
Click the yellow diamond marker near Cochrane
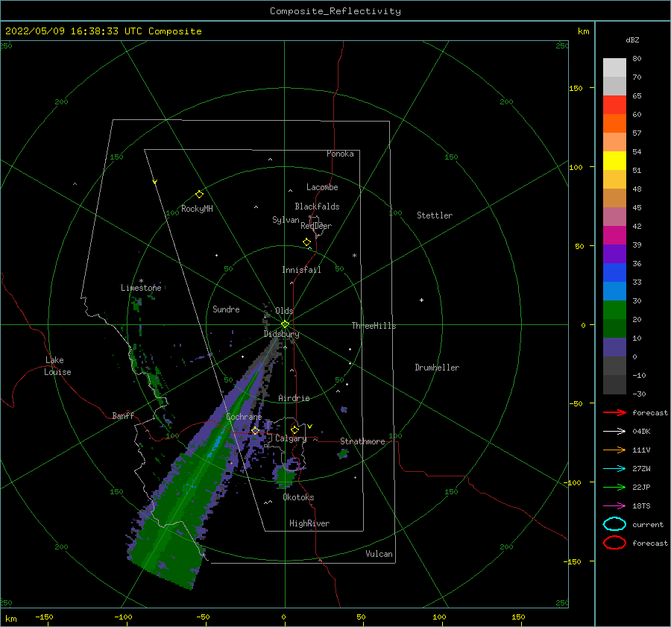[x=255, y=431]
